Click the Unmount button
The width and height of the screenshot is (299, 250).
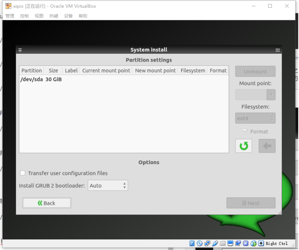pos(255,71)
